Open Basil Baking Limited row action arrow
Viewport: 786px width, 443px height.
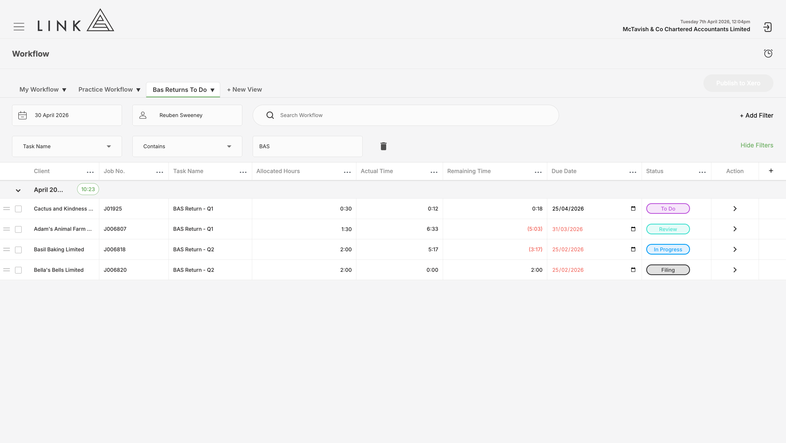(735, 250)
